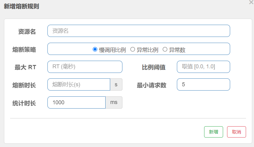The width and height of the screenshot is (254, 147).
Task: Click the 统计时长 label
Action: pos(24,103)
